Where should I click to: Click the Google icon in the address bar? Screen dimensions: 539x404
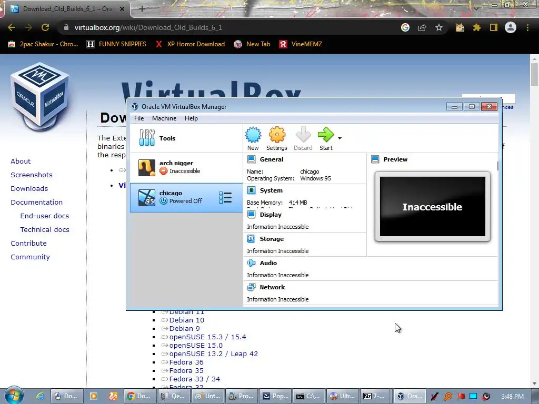[x=405, y=27]
